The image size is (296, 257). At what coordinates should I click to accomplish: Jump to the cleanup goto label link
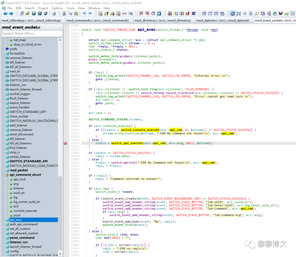[x=112, y=79]
